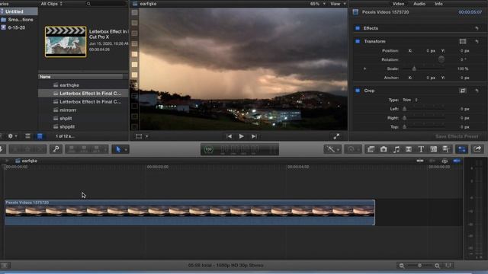Toggle viewer fullscreen playback

pos(336,136)
